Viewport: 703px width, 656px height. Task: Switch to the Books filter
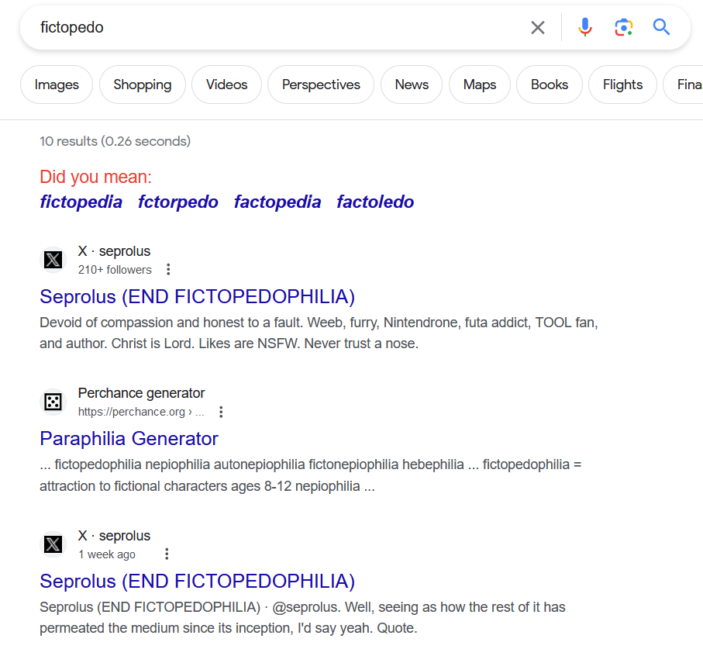550,85
